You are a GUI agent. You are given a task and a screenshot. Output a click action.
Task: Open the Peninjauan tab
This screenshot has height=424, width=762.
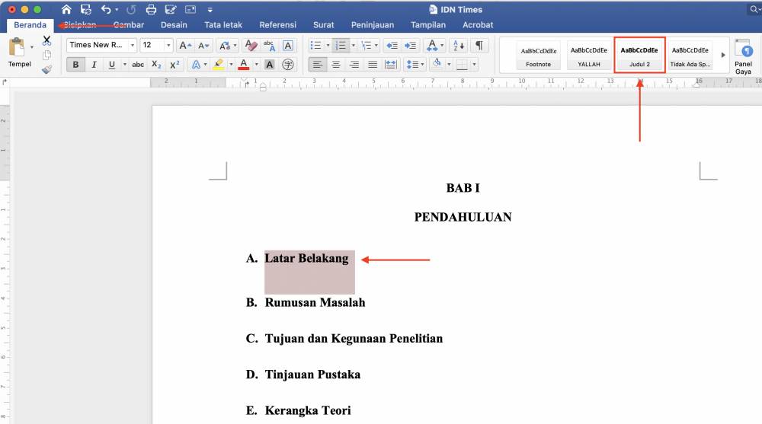pyautogui.click(x=373, y=25)
